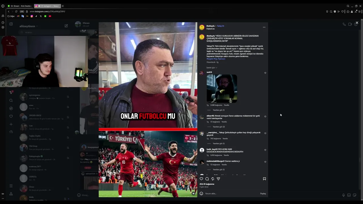Switch to the Stream - Kick Dashboard tab
Image resolution: width=363 pixels, height=204 pixels.
point(20,6)
